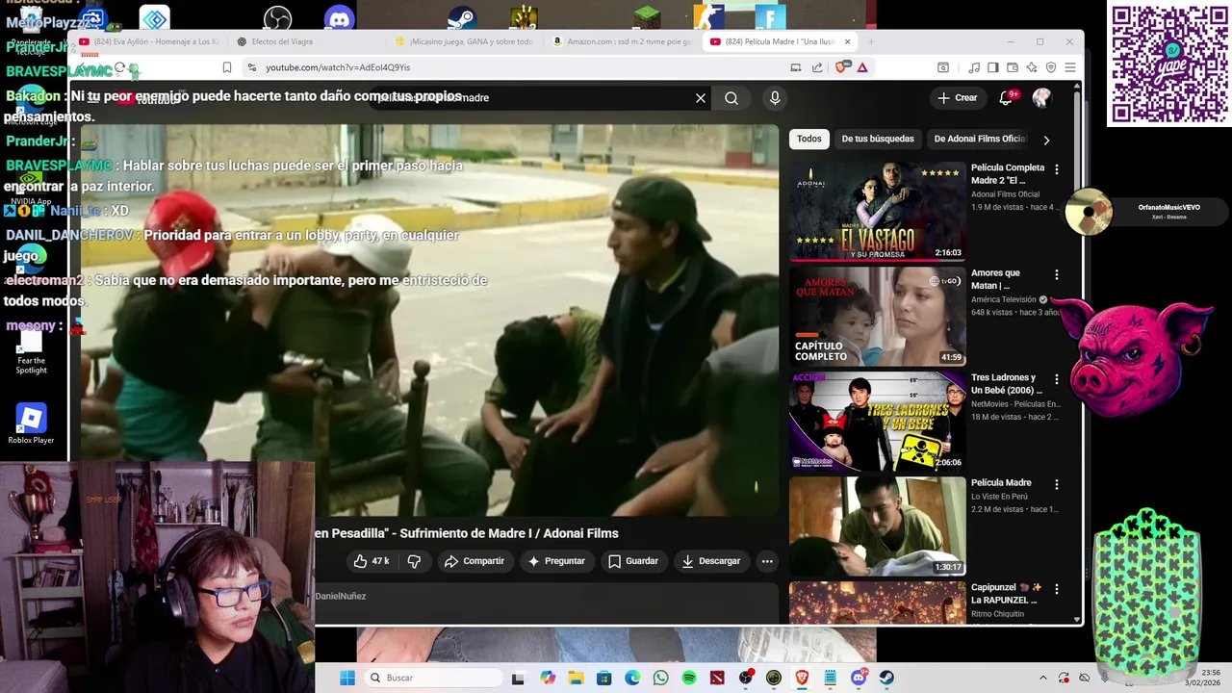Open Discord from the taskbar

tap(859, 678)
